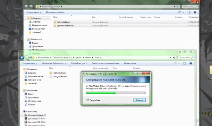This screenshot has width=212, height=126.
Task: Click the copy progress bar
Action: coord(116,93)
